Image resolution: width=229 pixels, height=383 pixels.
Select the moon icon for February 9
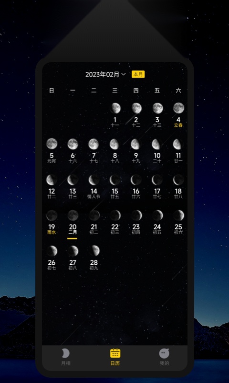136,144
